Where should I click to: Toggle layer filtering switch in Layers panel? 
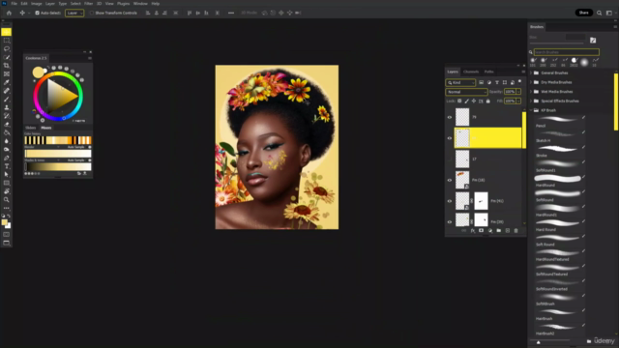520,81
